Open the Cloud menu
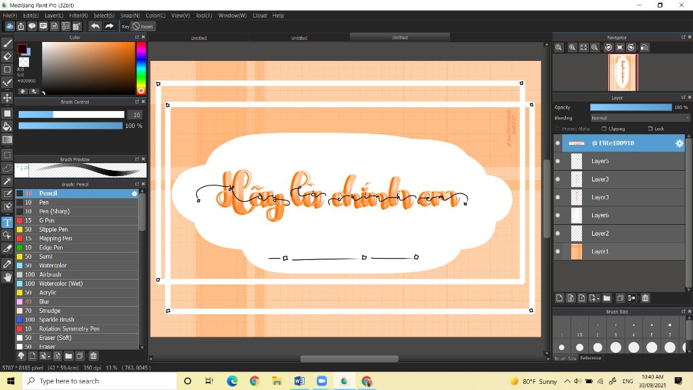693x390 pixels. [259, 16]
